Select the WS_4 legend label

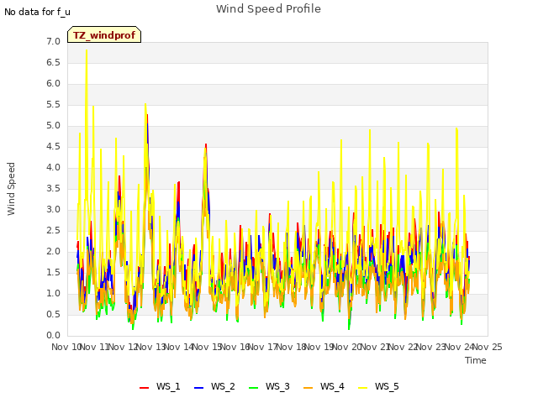(x=332, y=386)
